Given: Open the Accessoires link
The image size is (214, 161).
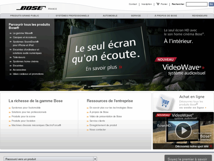Looking at the screenshot, I should coord(19,70).
